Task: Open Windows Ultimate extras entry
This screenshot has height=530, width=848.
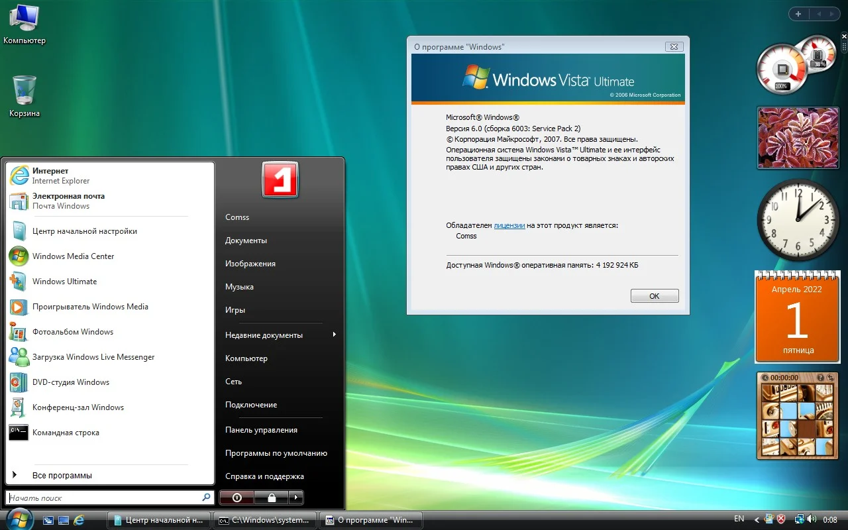Action: [110, 282]
